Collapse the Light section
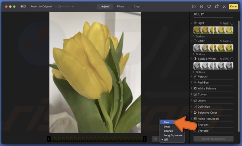This screenshot has height=146, width=242. [x=191, y=23]
